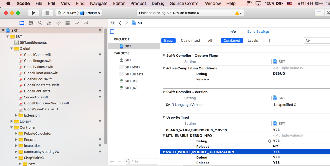Open the Navigate menu

pyautogui.click(x=99, y=3)
